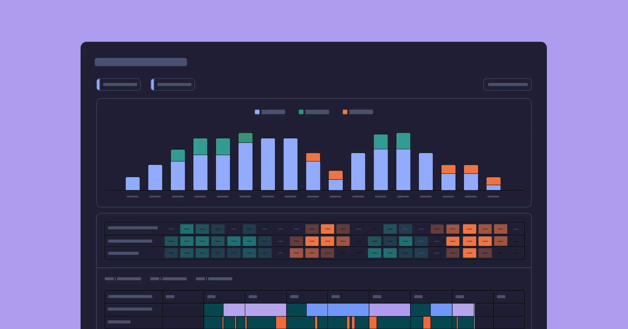Viewport: 628px width, 329px height.
Task: Select the top heatmap row label
Action: click(133, 228)
